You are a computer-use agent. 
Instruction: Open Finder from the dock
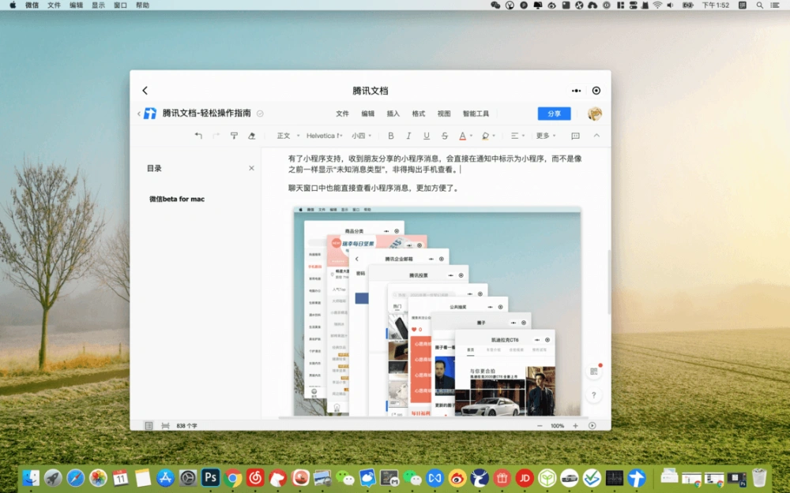click(32, 477)
